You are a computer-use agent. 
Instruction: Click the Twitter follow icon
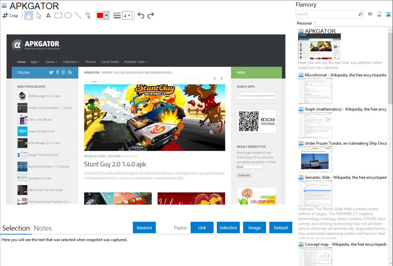tap(51, 72)
